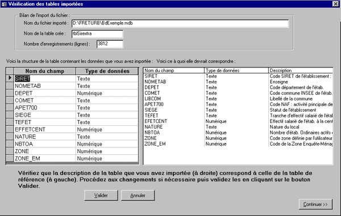
Task: Open data type cell for EFFETCENT row
Action: (107, 129)
